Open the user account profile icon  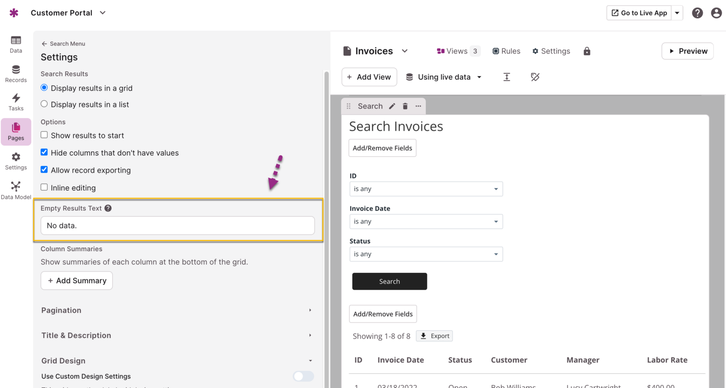point(716,13)
